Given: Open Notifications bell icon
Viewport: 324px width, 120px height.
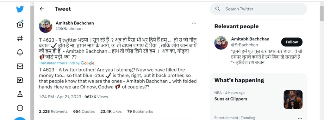Looking at the screenshot, I should [x=20, y=52].
